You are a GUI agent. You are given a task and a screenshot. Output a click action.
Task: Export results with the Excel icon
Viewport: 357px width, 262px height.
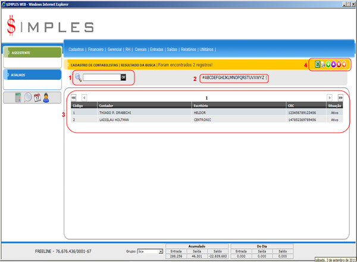point(318,64)
